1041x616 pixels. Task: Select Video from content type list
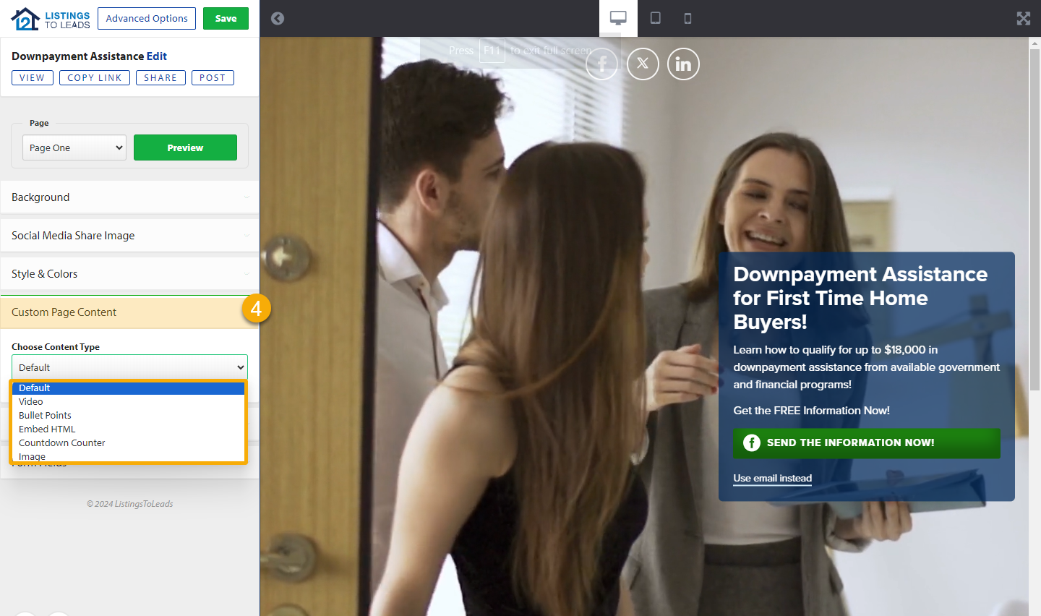31,401
